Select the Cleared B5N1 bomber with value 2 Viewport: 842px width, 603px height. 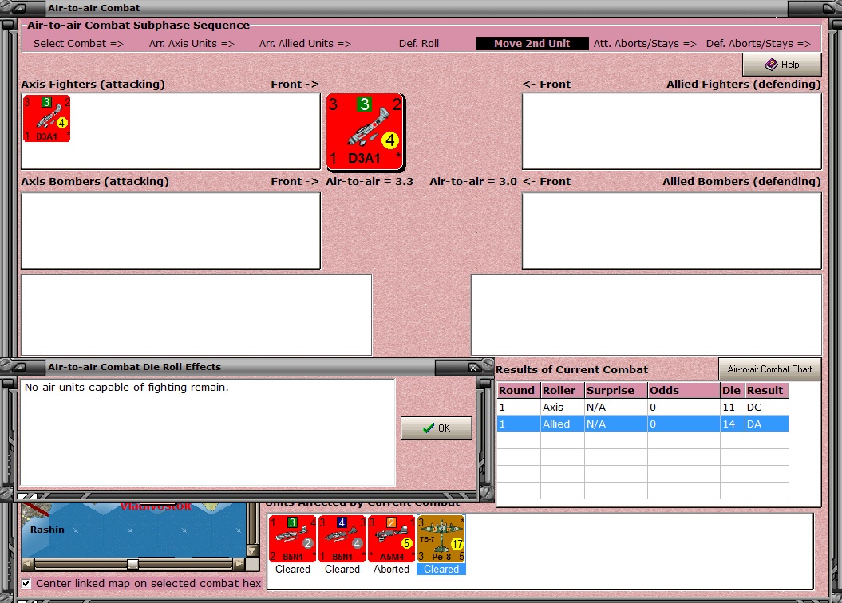tap(292, 540)
